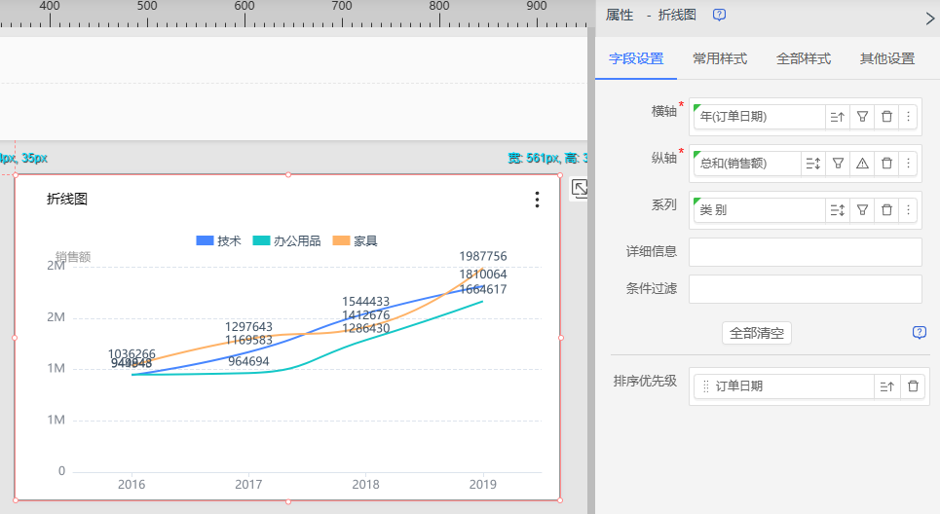Click help icon next to 折线图 title
The image size is (940, 514).
(719, 15)
